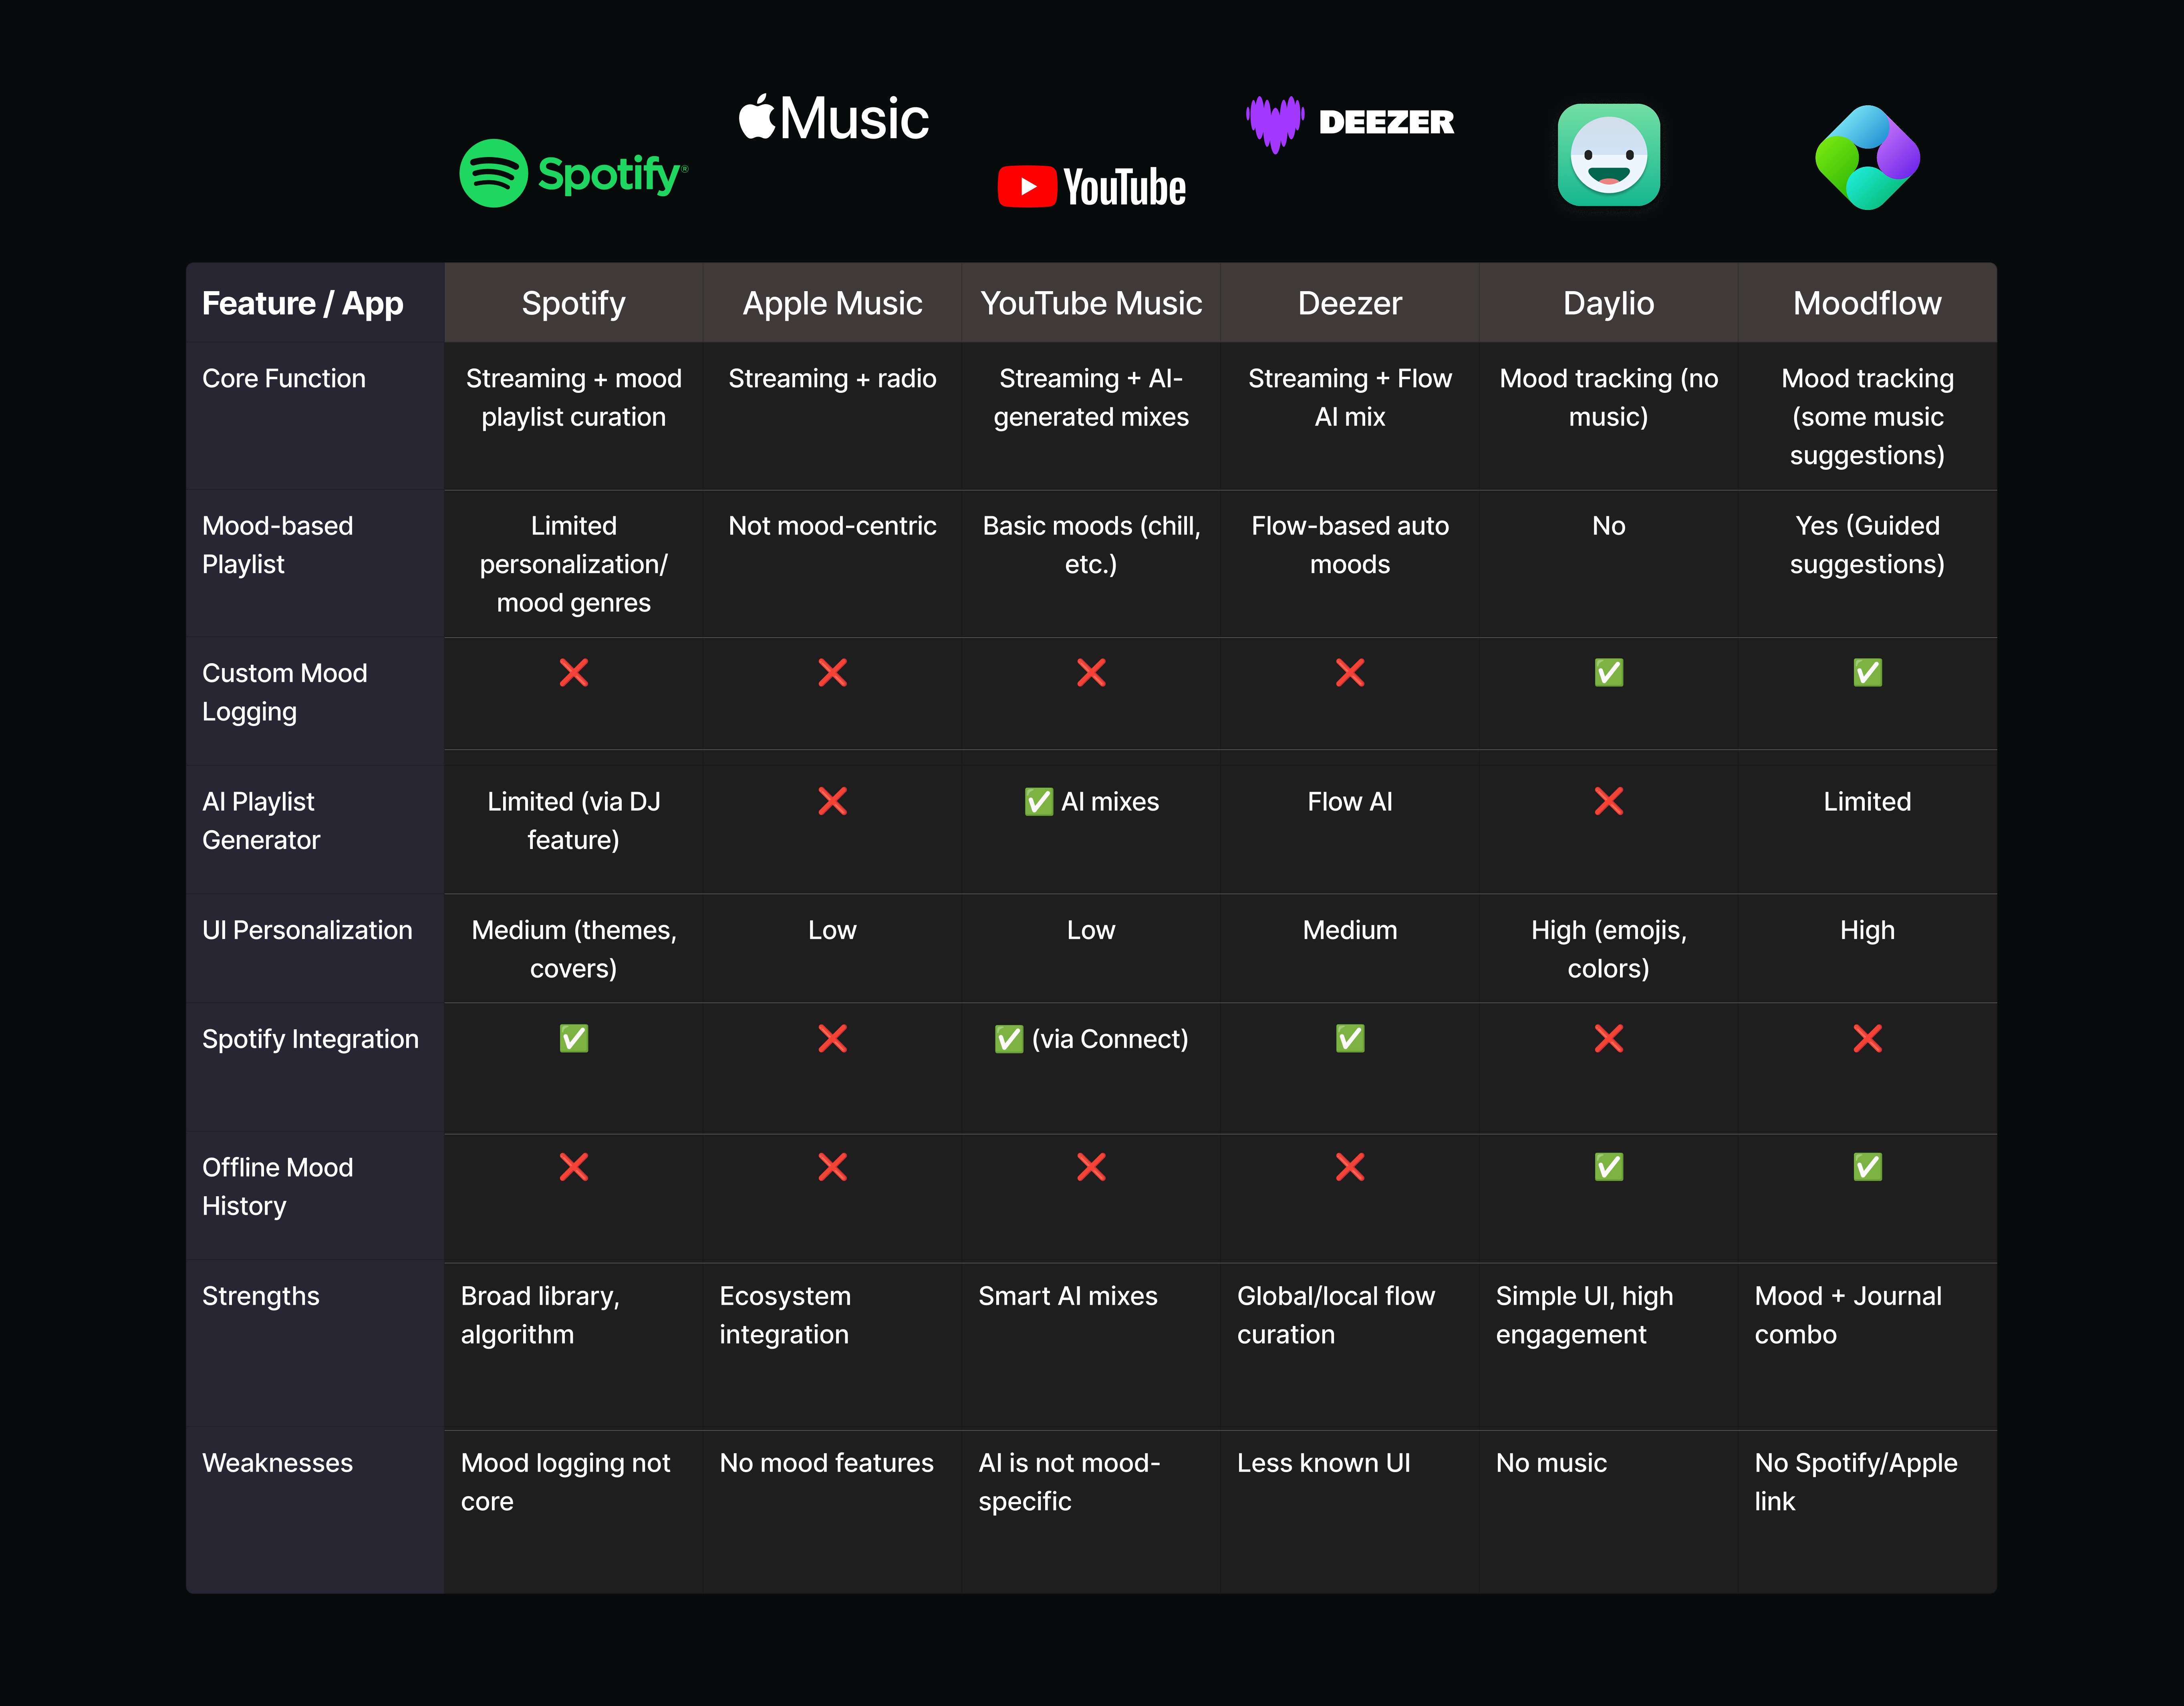Image resolution: width=2184 pixels, height=1706 pixels.
Task: Click the Daylio smiley face app icon
Action: (x=1609, y=155)
